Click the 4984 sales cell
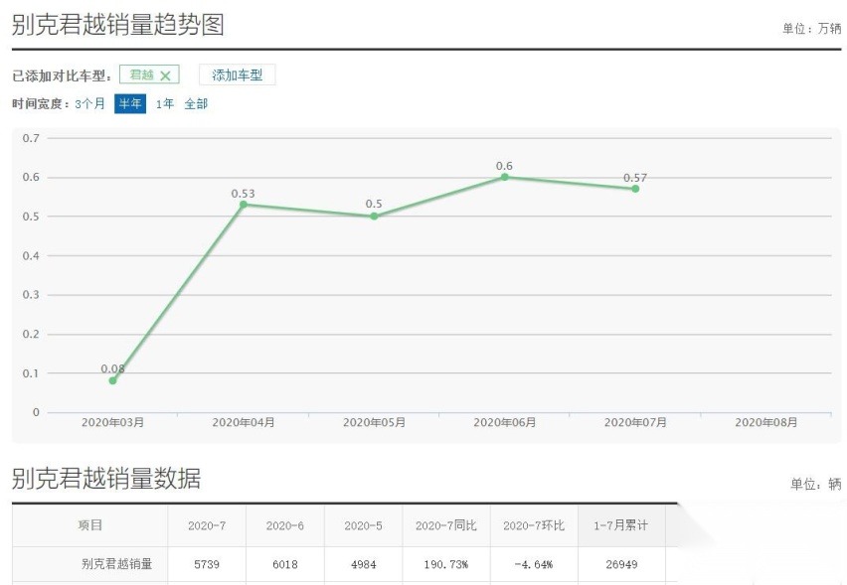 364,564
